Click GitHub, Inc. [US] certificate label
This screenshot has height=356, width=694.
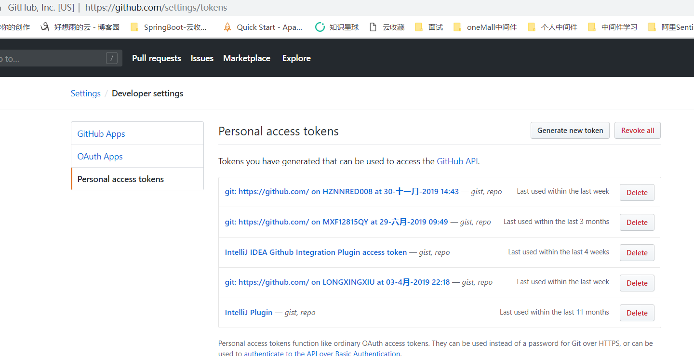[41, 8]
